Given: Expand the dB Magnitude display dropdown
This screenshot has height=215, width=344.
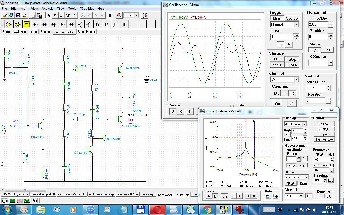Looking at the screenshot, I should tap(304, 124).
